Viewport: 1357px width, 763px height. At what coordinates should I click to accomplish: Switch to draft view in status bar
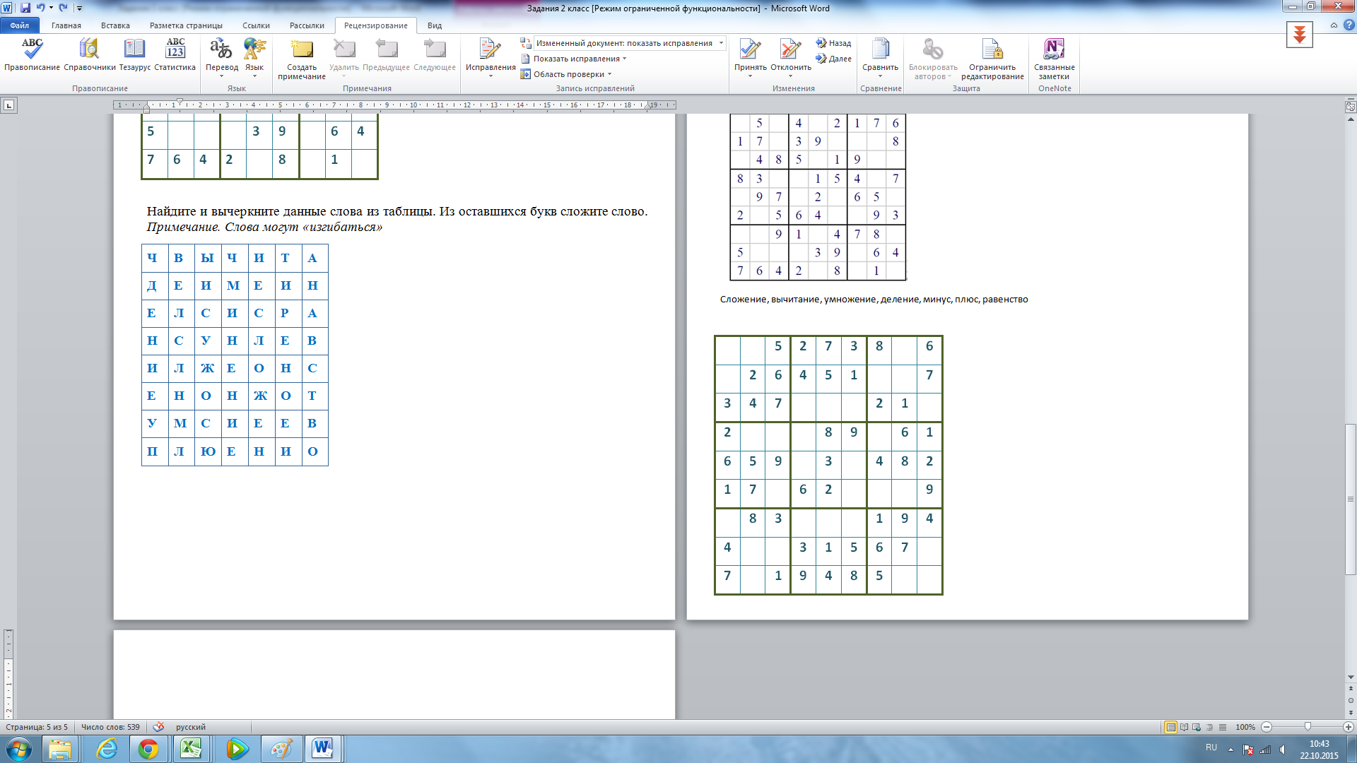point(1223,727)
